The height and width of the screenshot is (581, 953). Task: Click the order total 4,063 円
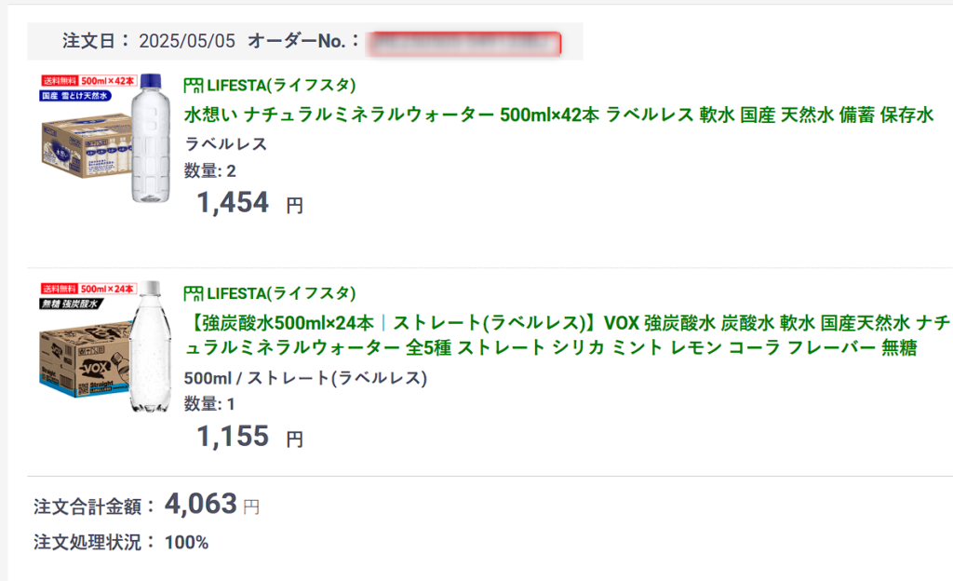tap(212, 505)
